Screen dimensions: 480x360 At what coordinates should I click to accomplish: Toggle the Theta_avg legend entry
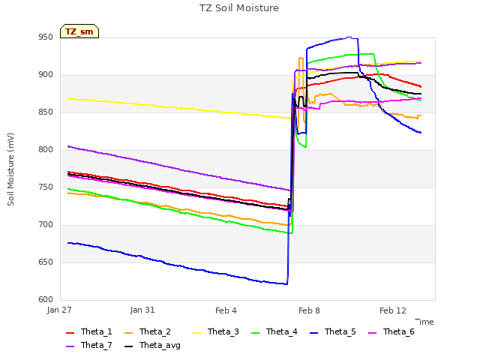pyautogui.click(x=152, y=345)
